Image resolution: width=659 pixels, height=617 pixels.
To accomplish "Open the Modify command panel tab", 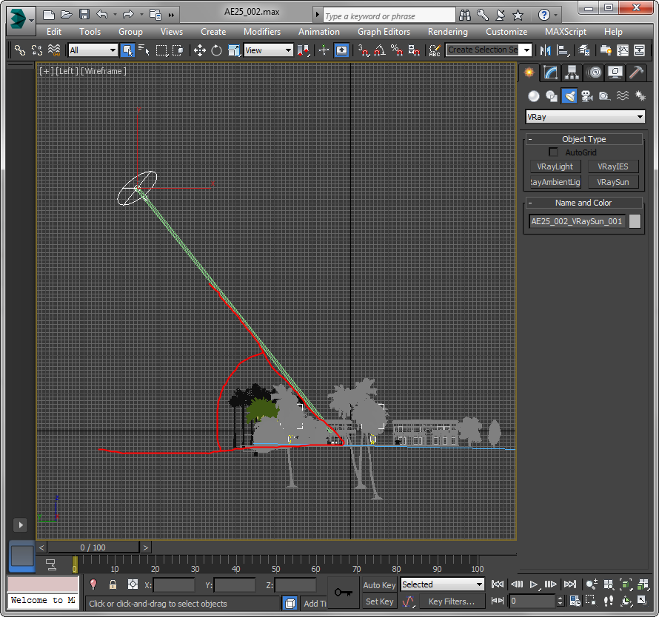I will pos(550,73).
